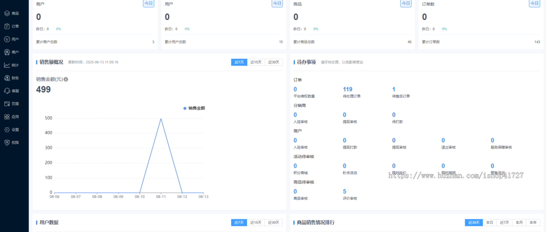The width and height of the screenshot is (546, 232).
Task: Open the 统计 statistics chart icon
Action: coord(7,65)
